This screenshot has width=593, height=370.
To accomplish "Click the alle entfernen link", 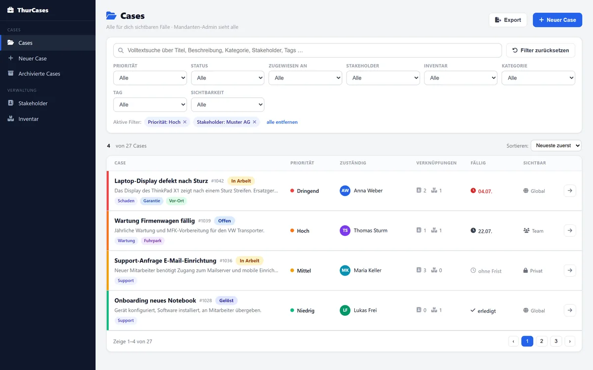I will (282, 122).
